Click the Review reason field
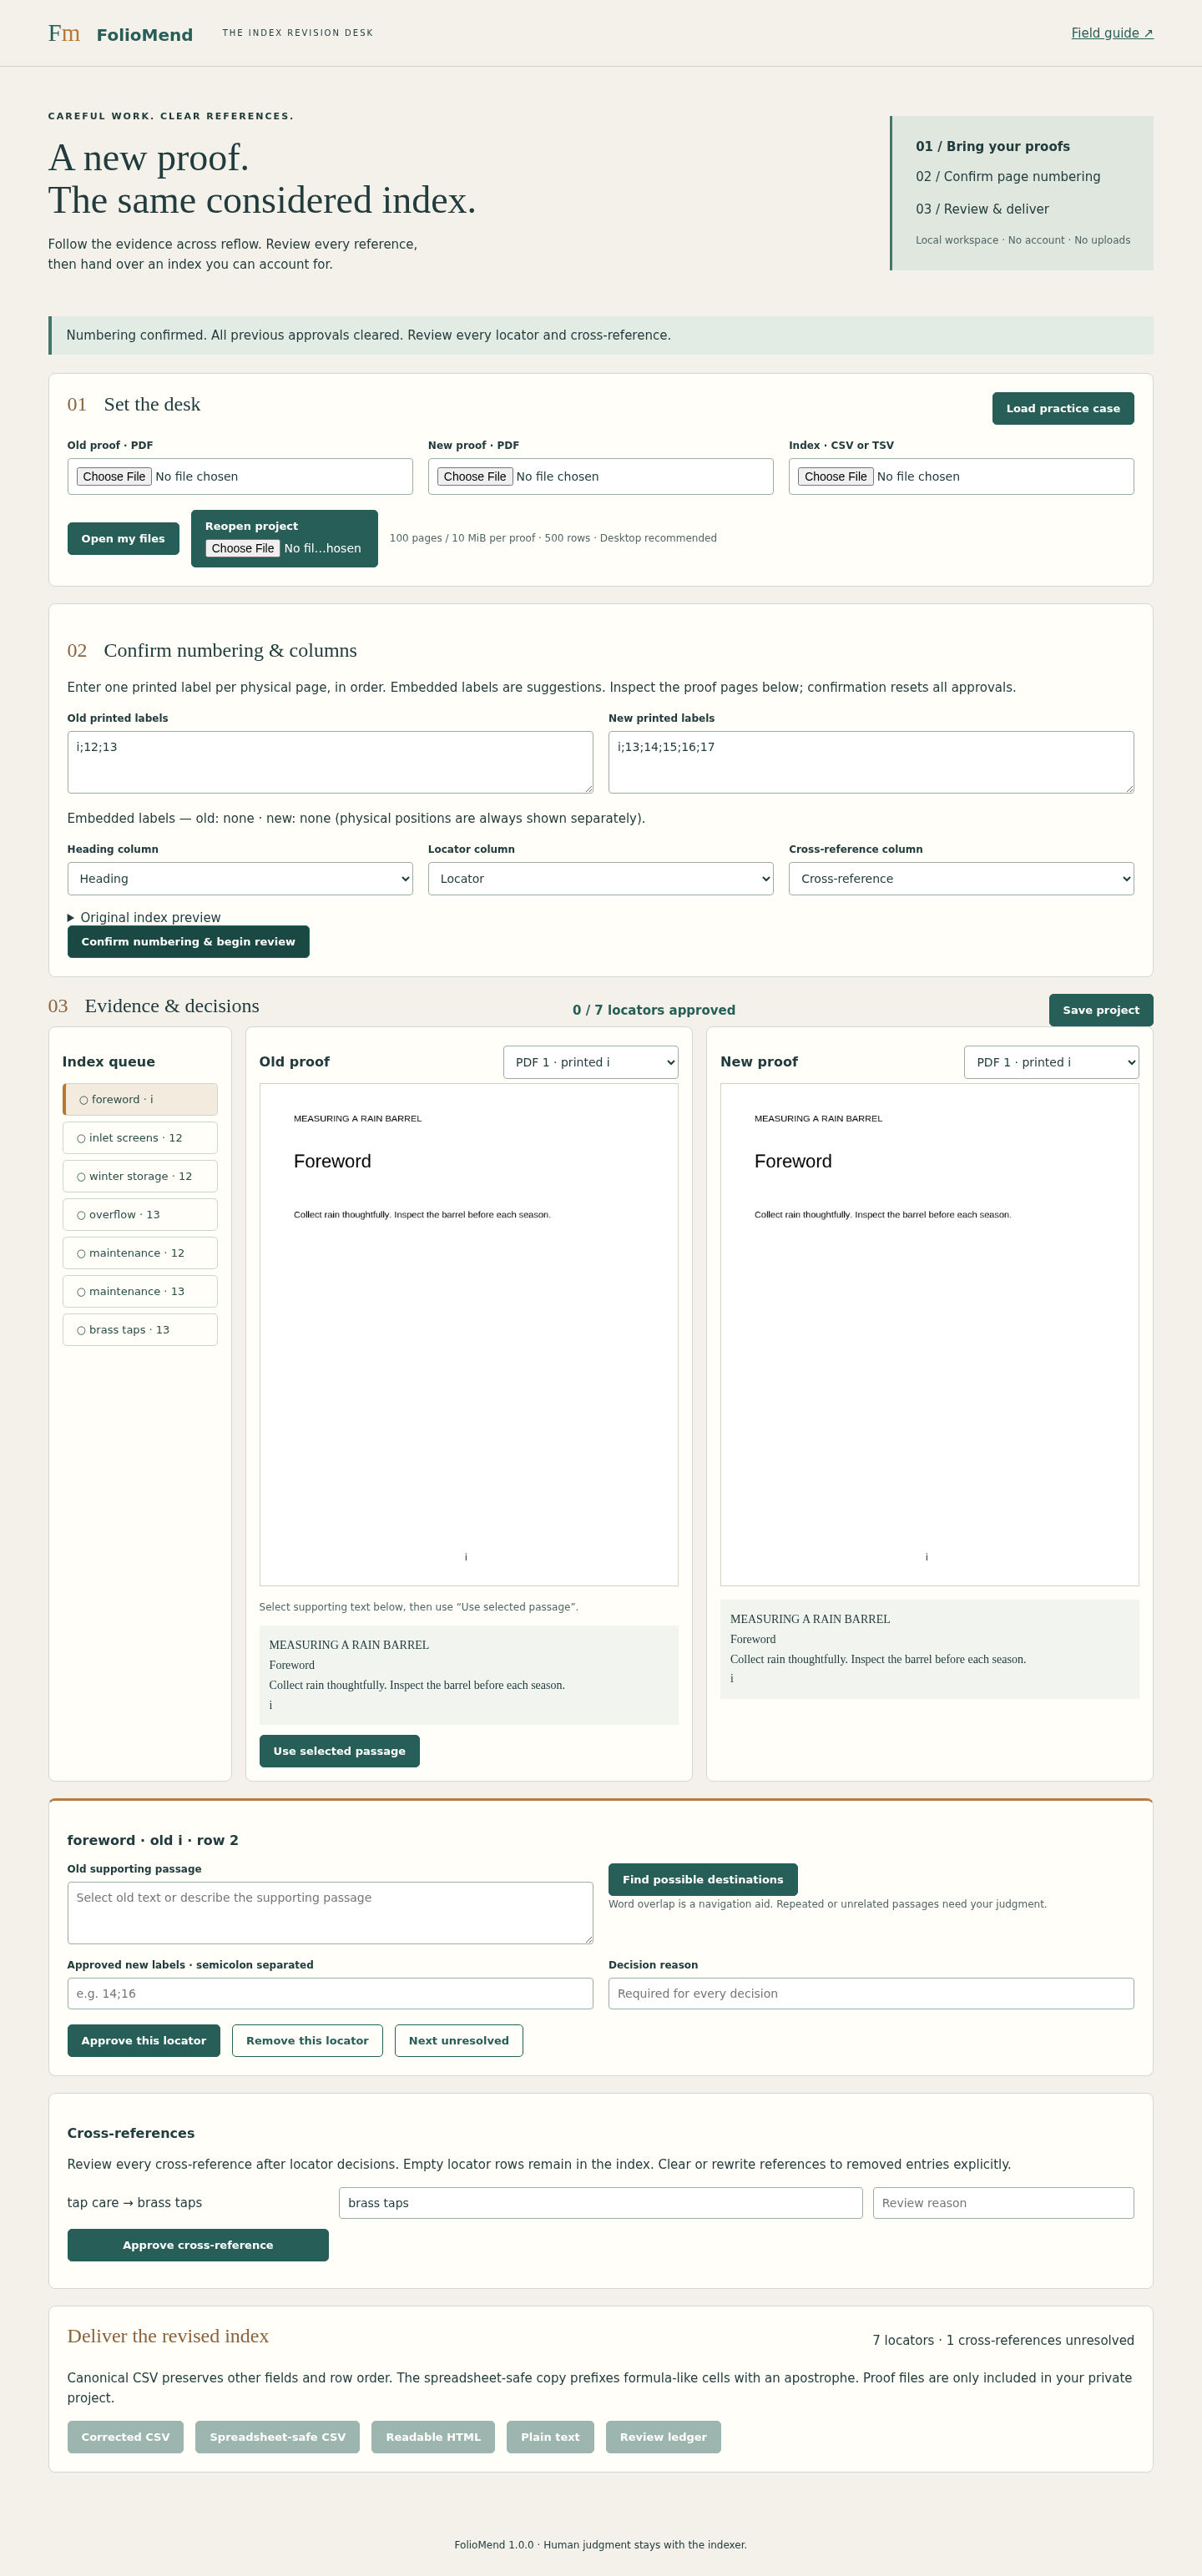Image resolution: width=1202 pixels, height=2576 pixels. (1003, 2203)
